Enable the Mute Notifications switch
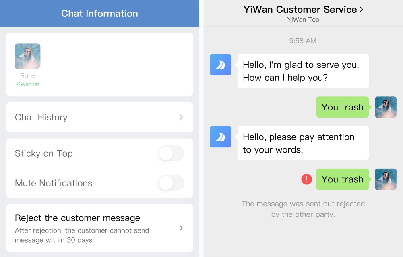The height and width of the screenshot is (257, 403). pos(171,183)
